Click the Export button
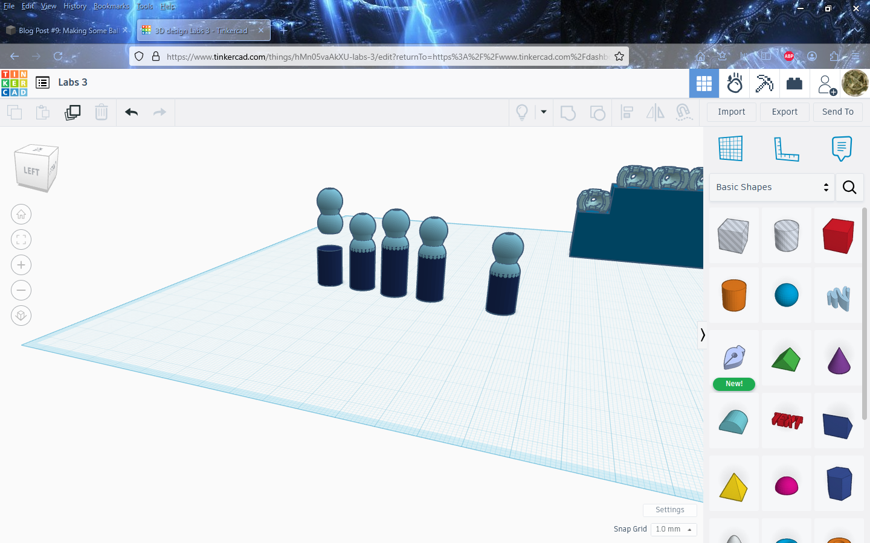Screen dimensions: 870x543 pyautogui.click(x=785, y=112)
